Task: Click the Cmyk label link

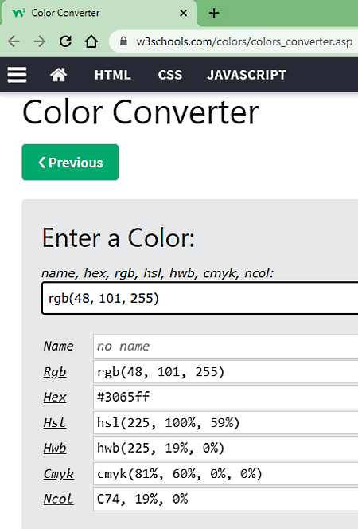Action: 59,474
